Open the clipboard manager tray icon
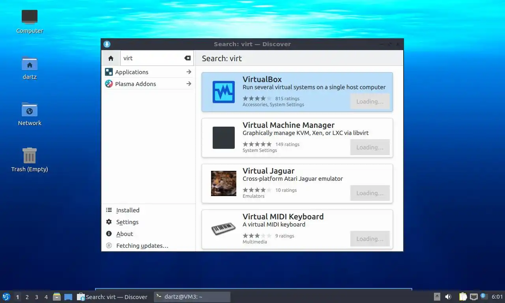 463,297
